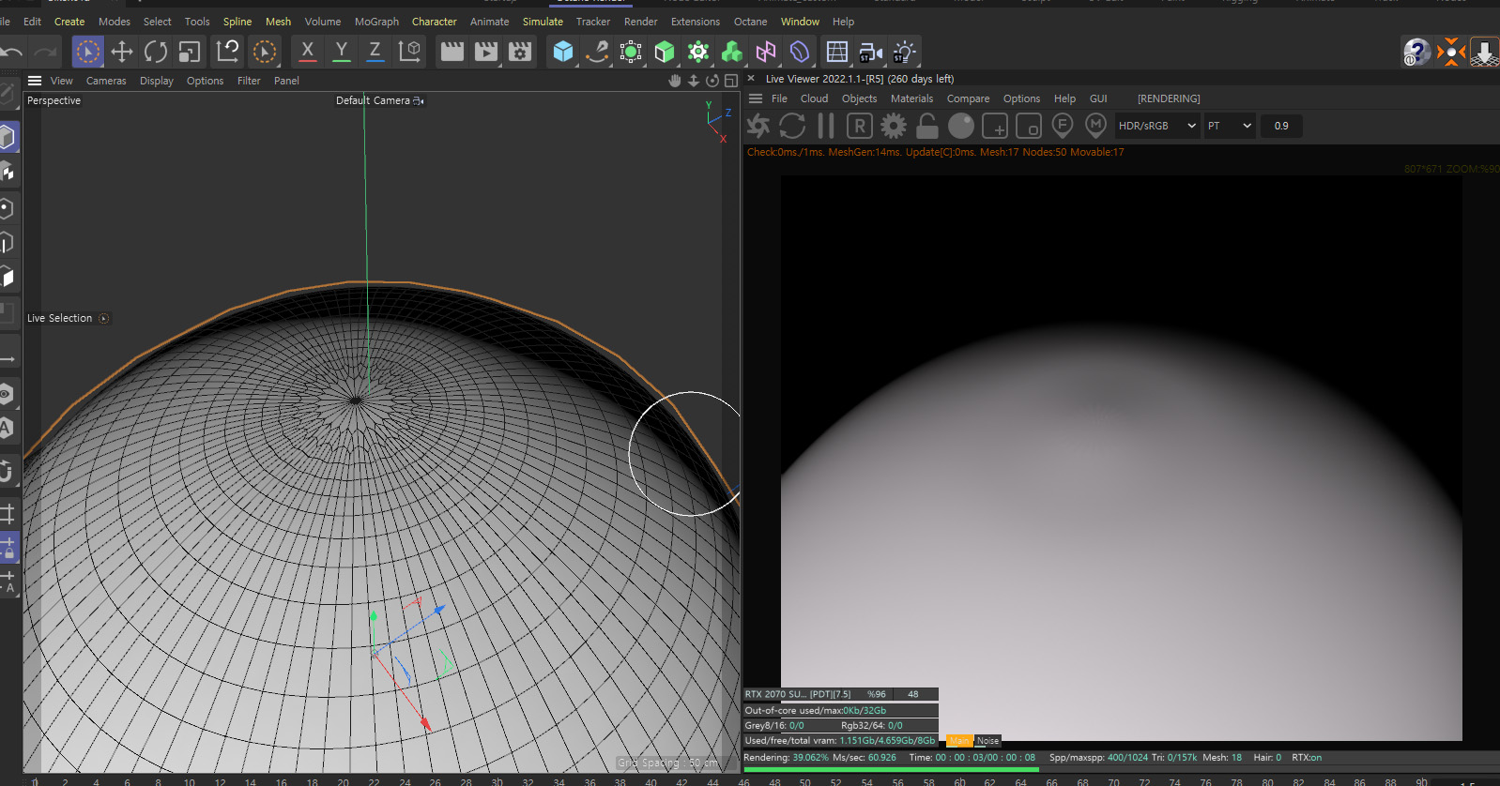Click the Floor grid scene icon
This screenshot has width=1500, height=786.
[x=837, y=52]
